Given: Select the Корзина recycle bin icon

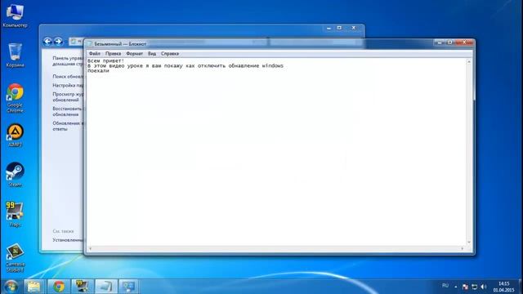Looking at the screenshot, I should (15, 55).
